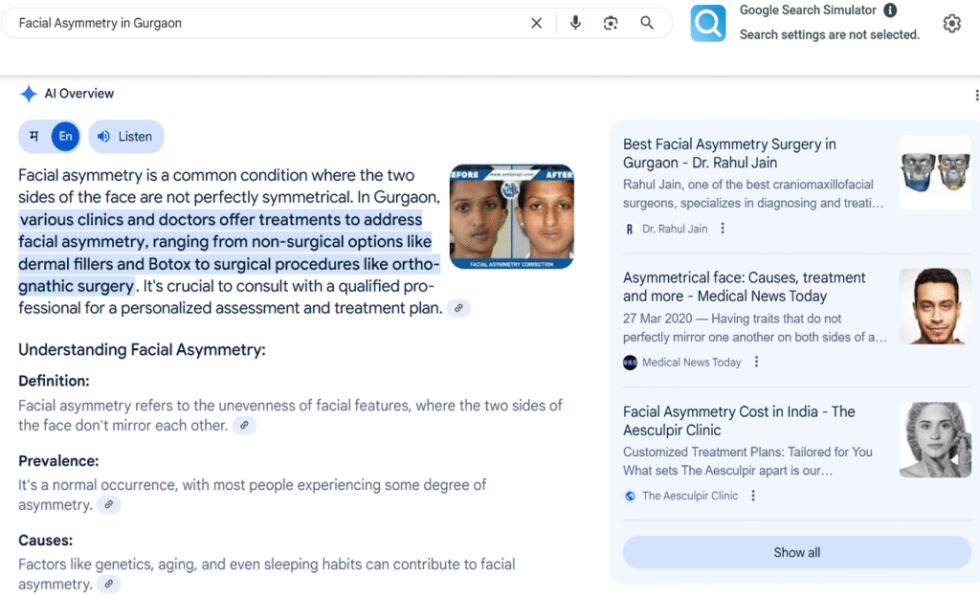Click The Aesculpir Clinic source name
The image size is (980, 596).
click(690, 497)
